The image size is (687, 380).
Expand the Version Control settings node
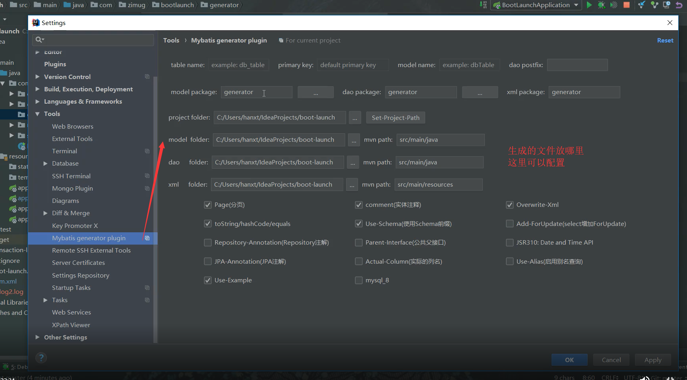point(37,77)
